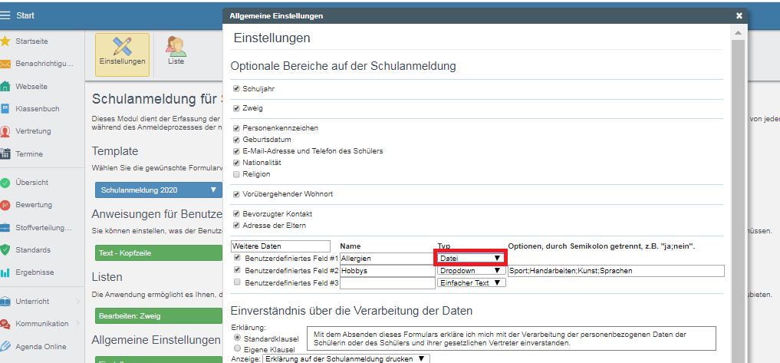
Task: Click the Vertretung person icon
Action: pyautogui.click(x=5, y=131)
